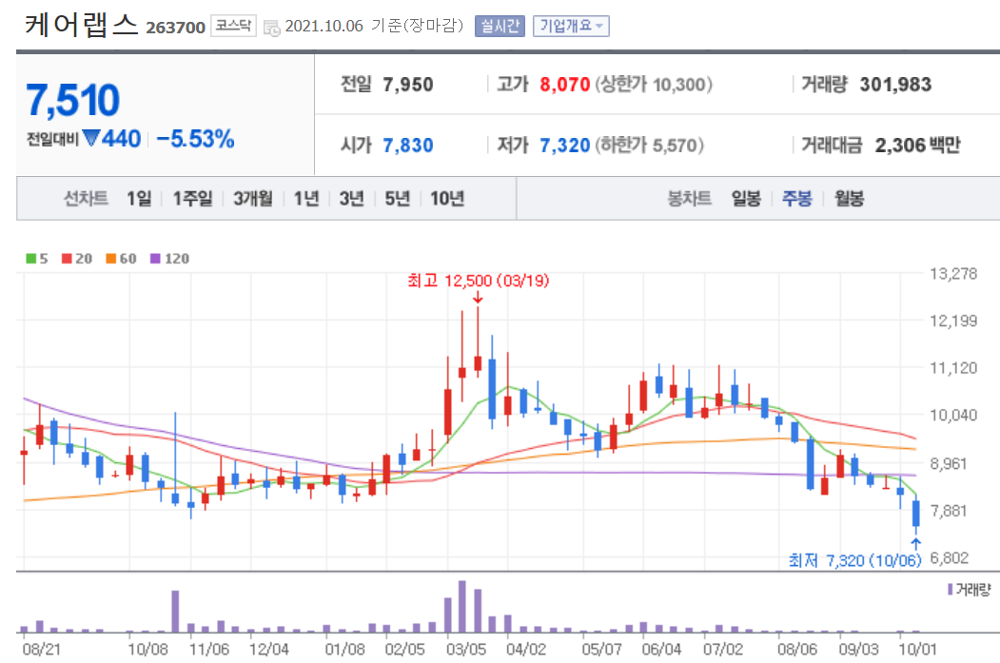Click the 최저 7,320 (10/06) link
This screenshot has width=1000, height=663.
click(856, 560)
